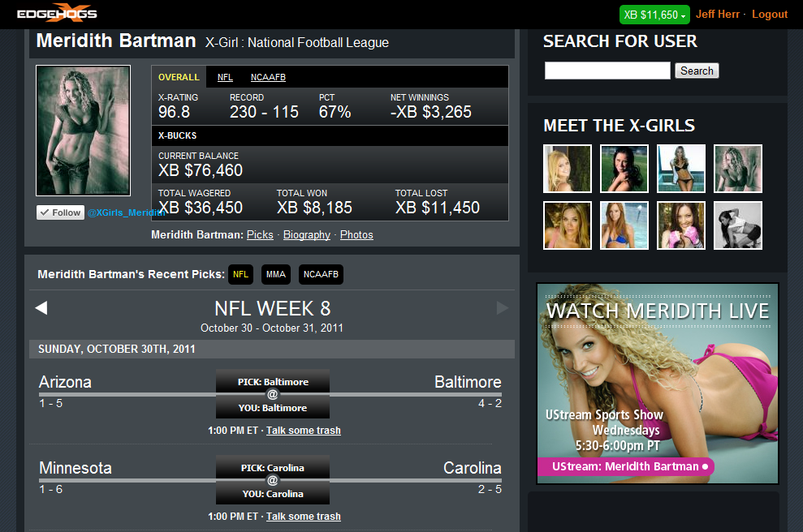Click the Baltimore team name
This screenshot has width=803, height=532.
click(468, 382)
